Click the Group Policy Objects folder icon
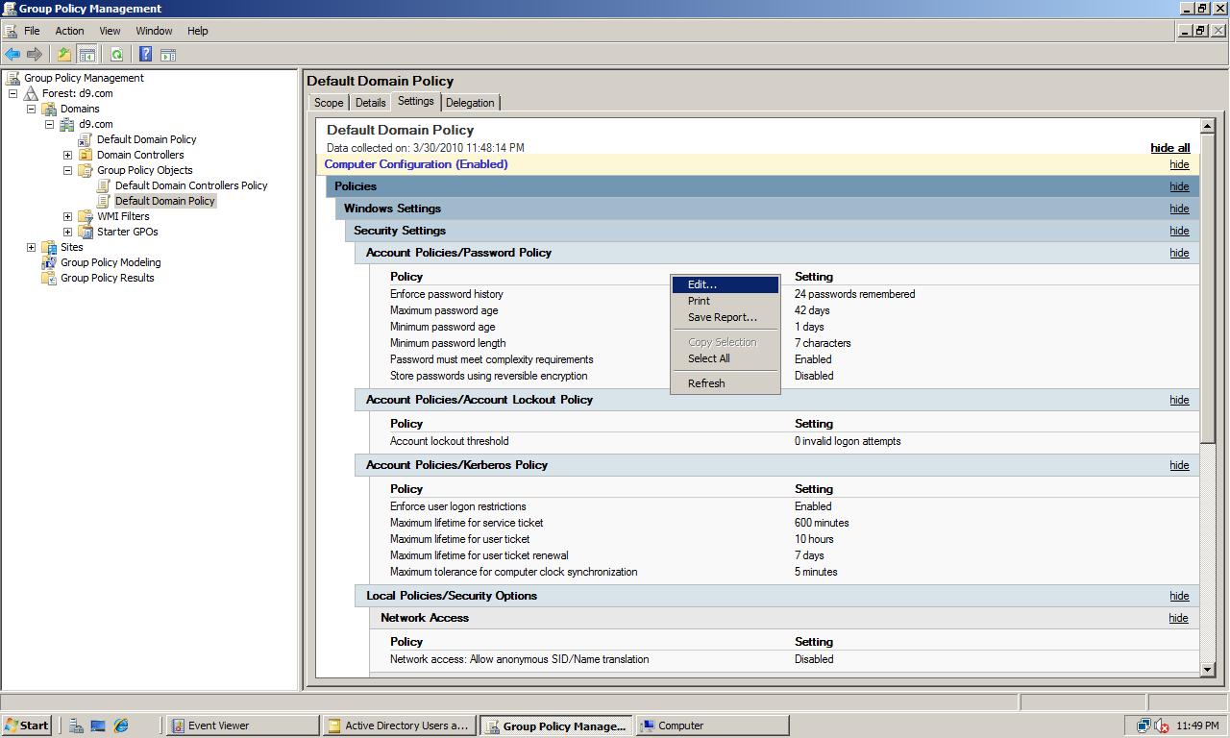Image resolution: width=1230 pixels, height=738 pixels. click(x=86, y=170)
